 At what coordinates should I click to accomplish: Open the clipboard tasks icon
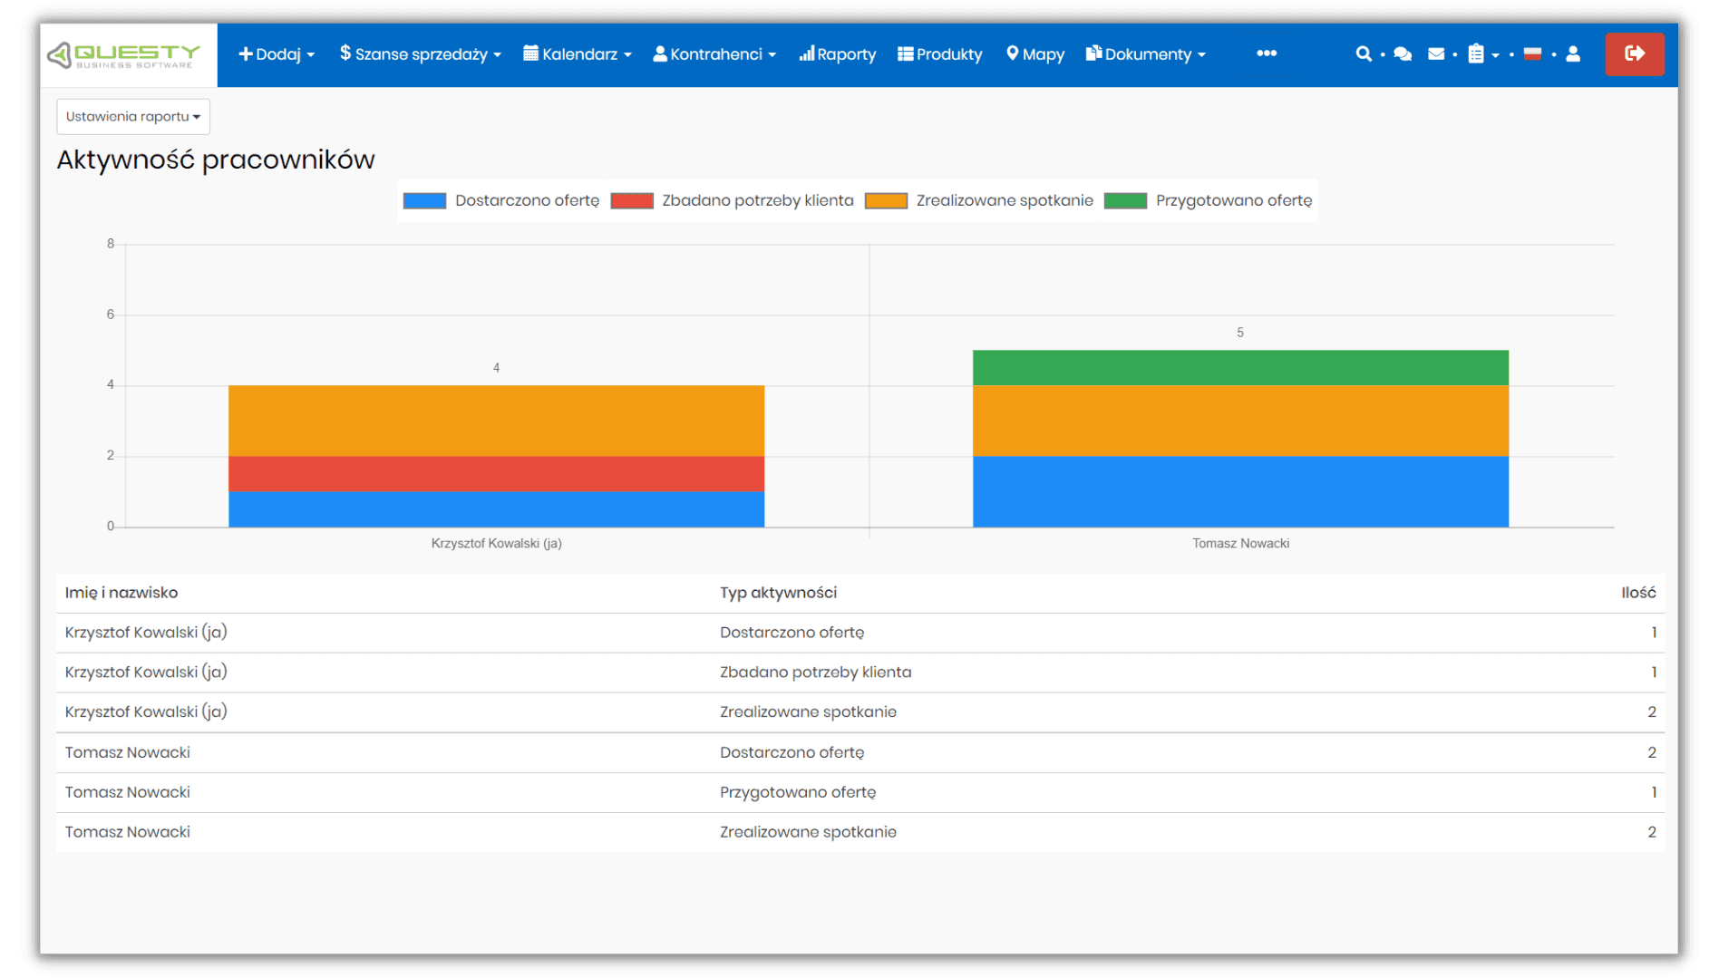coord(1476,54)
